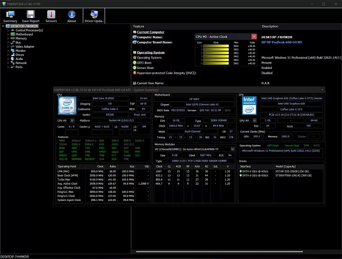342x259 pixels.
Task: Click the BIOS date 09/15/2022 field
Action: pos(178,110)
